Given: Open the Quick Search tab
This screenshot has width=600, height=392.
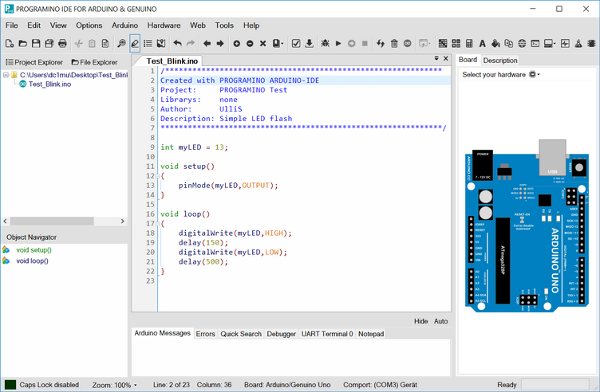Looking at the screenshot, I should click(x=241, y=334).
